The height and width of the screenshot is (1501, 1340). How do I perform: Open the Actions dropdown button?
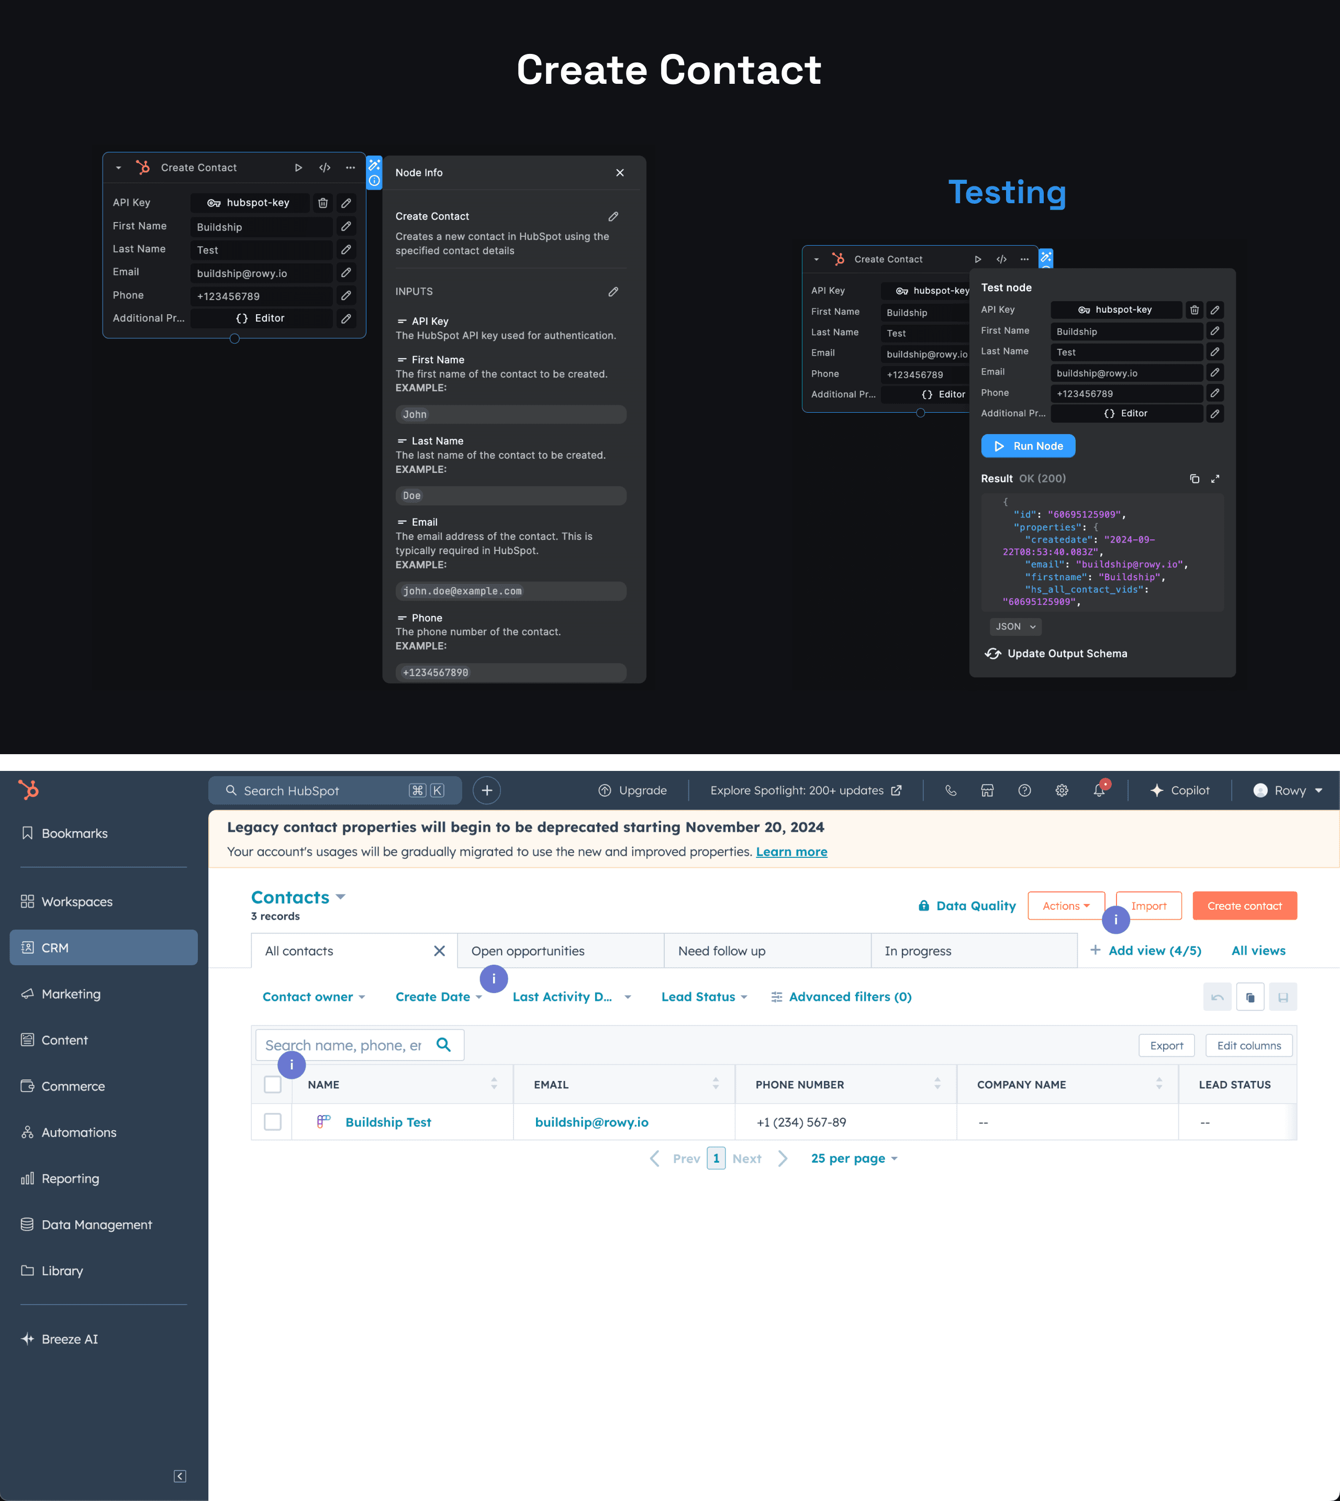[x=1065, y=906]
